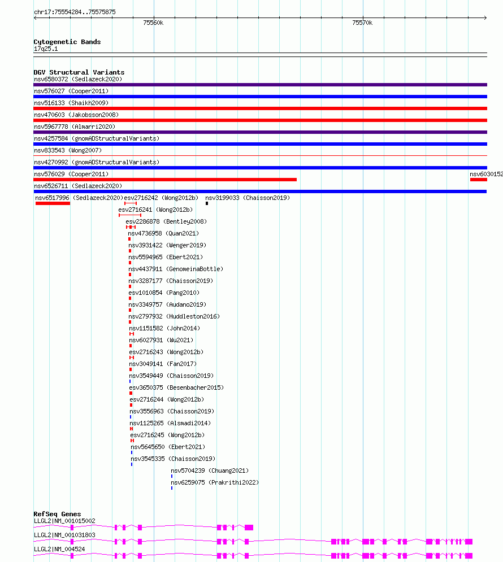This screenshot has height=562, width=503.
Task: Select esv2716242 (Wong2012b) label
Action: [161, 198]
